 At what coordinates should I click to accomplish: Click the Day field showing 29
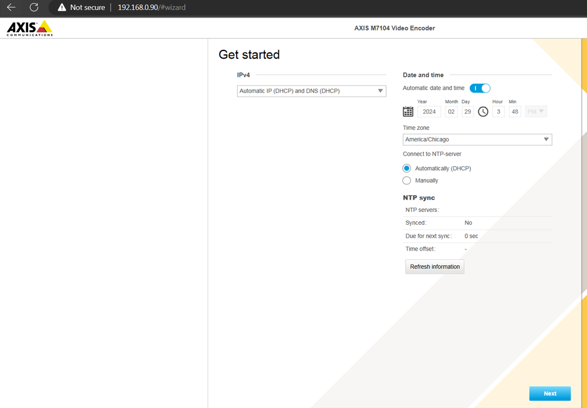tap(468, 112)
